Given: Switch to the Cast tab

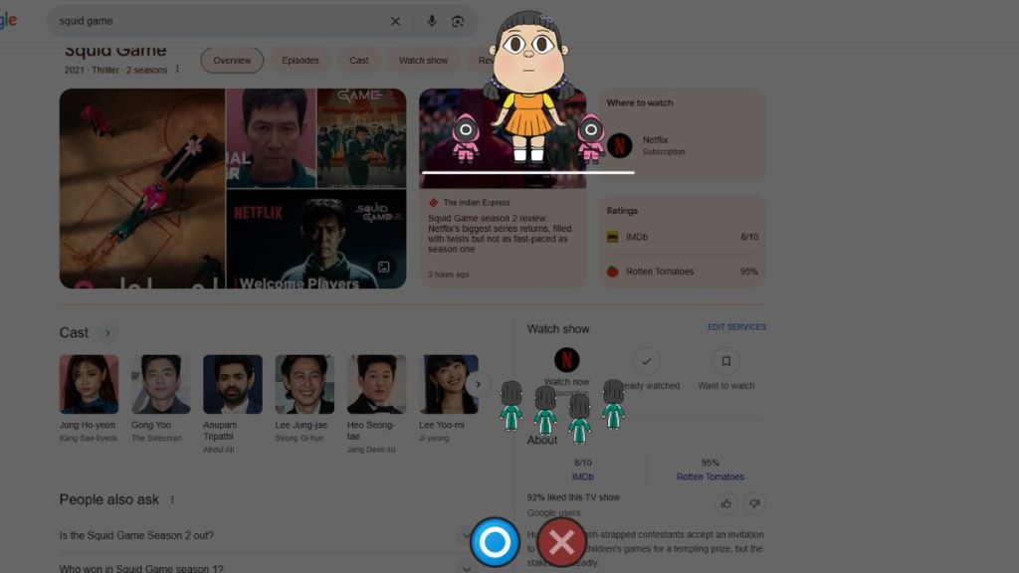Looking at the screenshot, I should click(358, 61).
